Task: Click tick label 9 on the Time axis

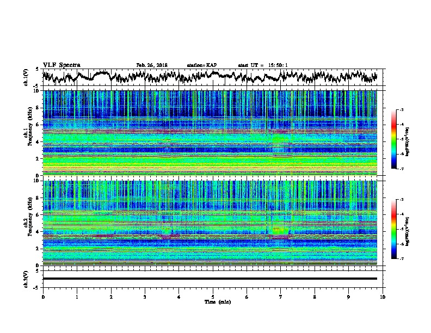Action: tap(348, 297)
